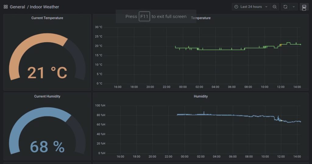Image resolution: width=312 pixels, height=164 pixels.
Task: Click the 30 °C label on temperature axis
Action: pos(98,27)
